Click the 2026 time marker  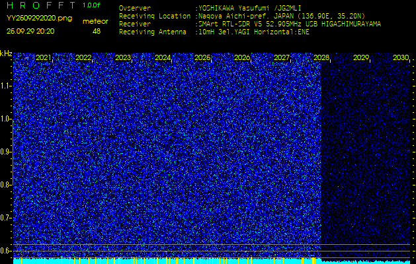242,57
